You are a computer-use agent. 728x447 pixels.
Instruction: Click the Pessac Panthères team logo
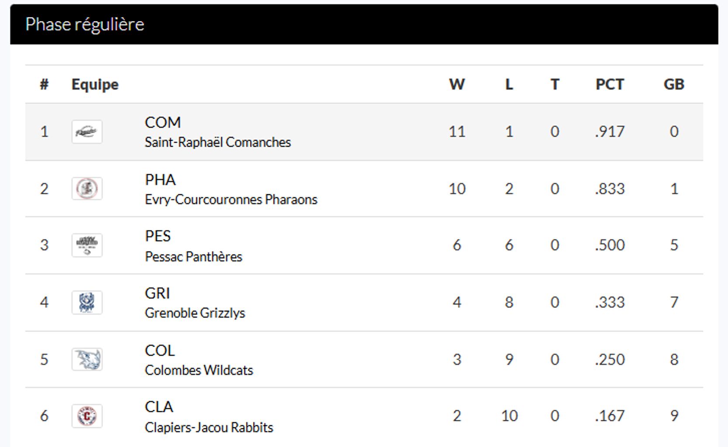click(87, 245)
